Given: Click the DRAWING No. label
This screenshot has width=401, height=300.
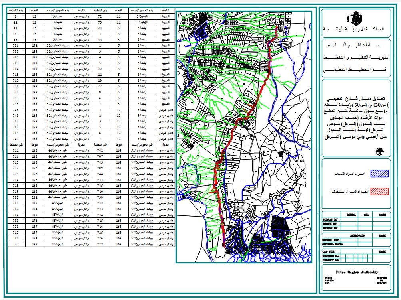Looking at the screenshot, I should pyautogui.click(x=330, y=256).
